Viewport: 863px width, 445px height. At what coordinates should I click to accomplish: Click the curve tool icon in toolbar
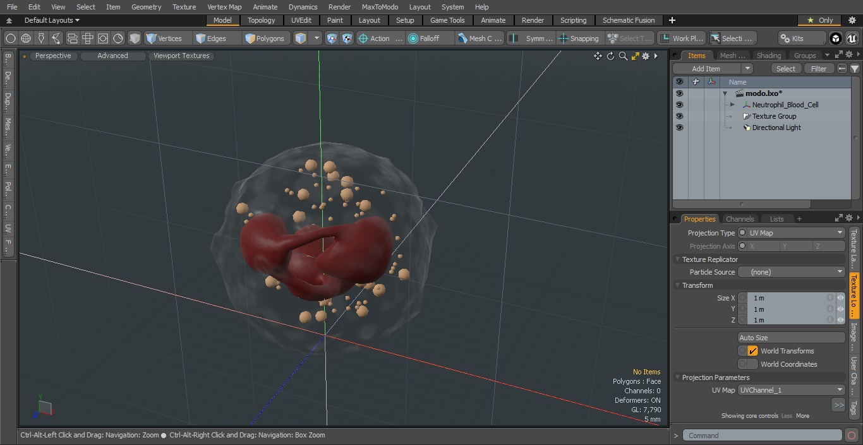pos(56,39)
